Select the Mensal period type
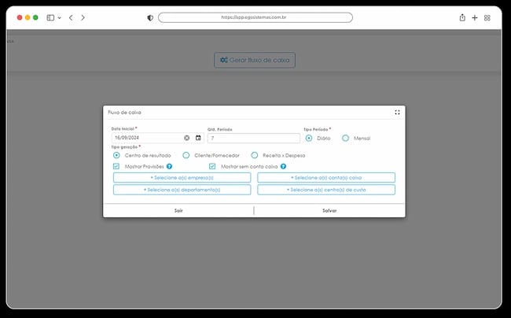 [x=345, y=139]
